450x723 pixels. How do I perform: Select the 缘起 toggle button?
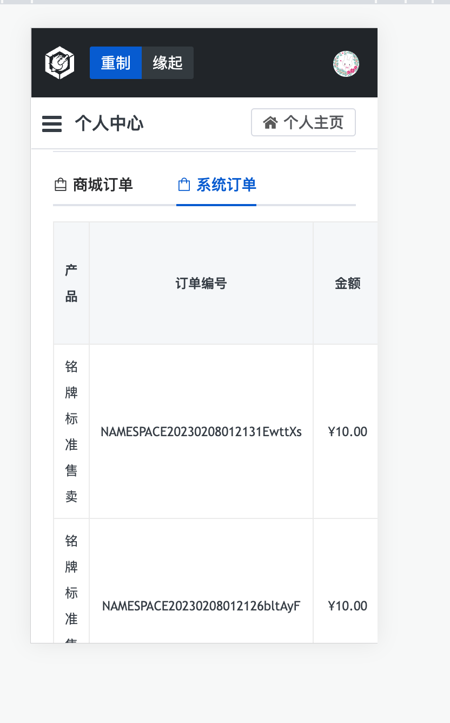[x=168, y=63]
